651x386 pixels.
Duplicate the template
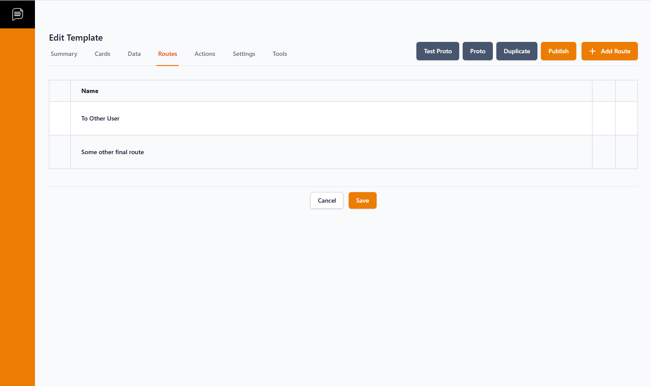(516, 51)
